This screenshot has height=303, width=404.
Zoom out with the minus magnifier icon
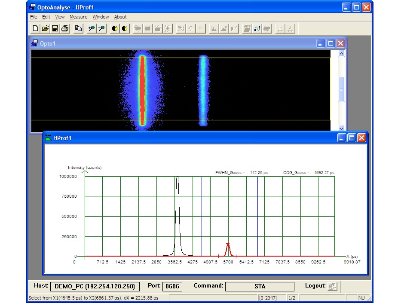tap(101, 28)
